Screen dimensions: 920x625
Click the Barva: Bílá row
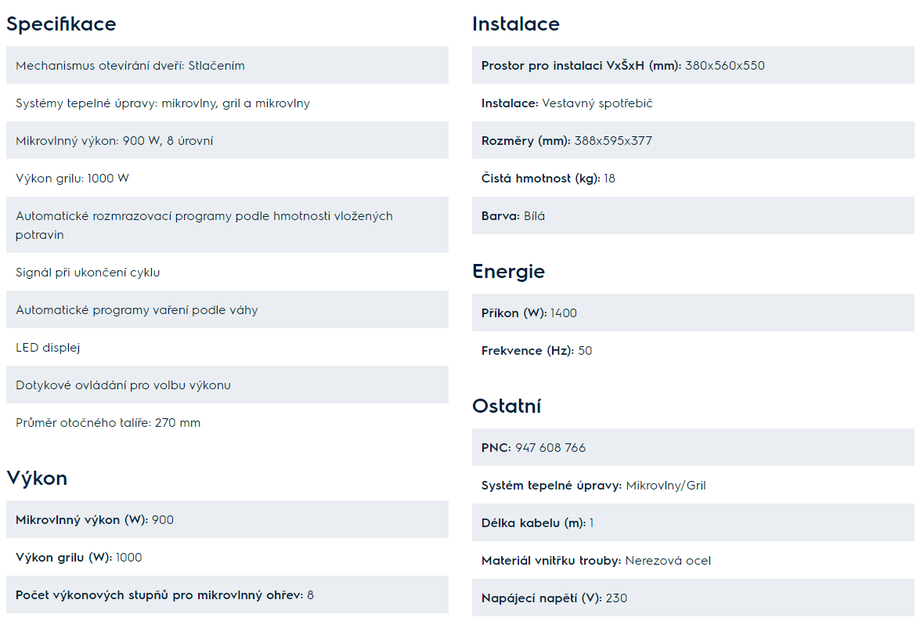(693, 215)
